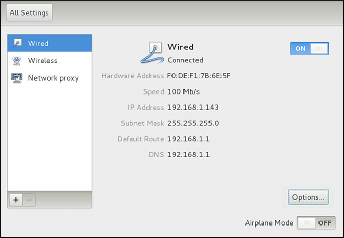344x238 pixels.
Task: Click the IP address 192.168.1.143 value
Action: coord(193,108)
